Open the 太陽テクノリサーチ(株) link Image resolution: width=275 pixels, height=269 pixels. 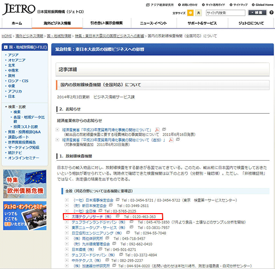[x=92, y=217]
